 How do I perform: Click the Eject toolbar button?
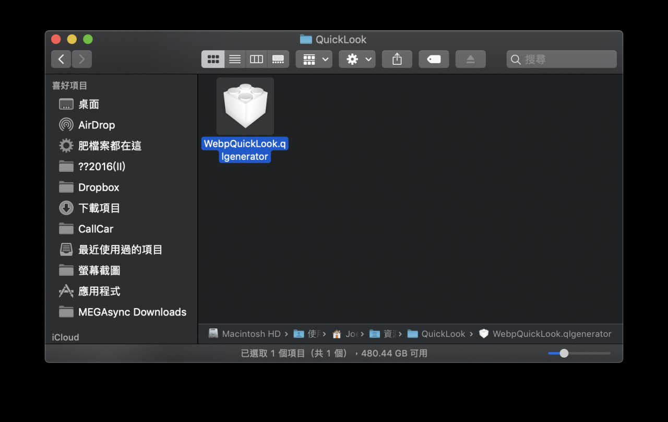(x=471, y=59)
